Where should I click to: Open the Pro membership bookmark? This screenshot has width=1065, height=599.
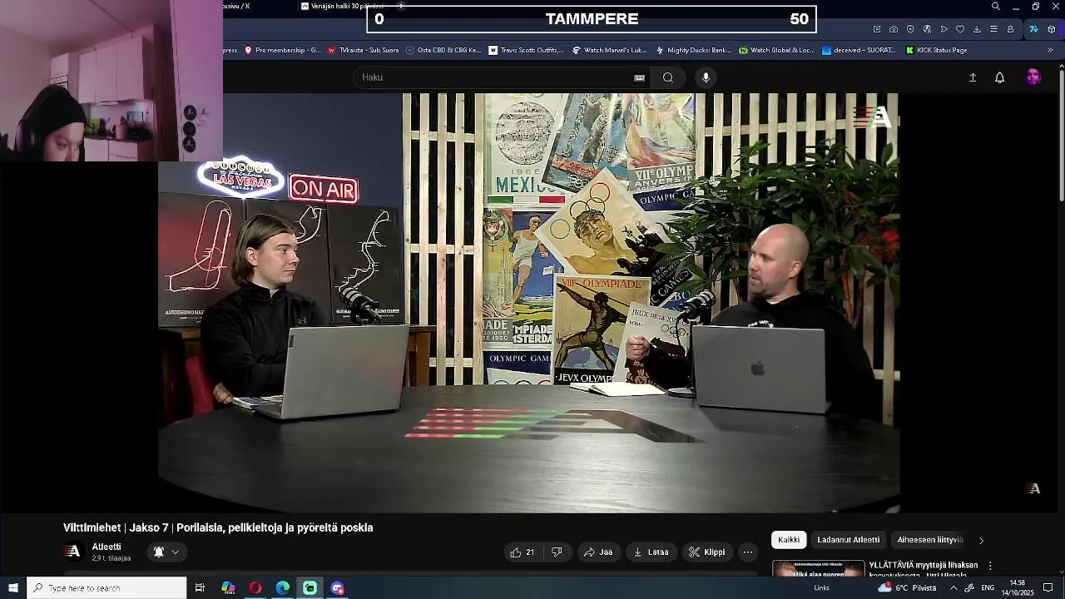(x=282, y=50)
